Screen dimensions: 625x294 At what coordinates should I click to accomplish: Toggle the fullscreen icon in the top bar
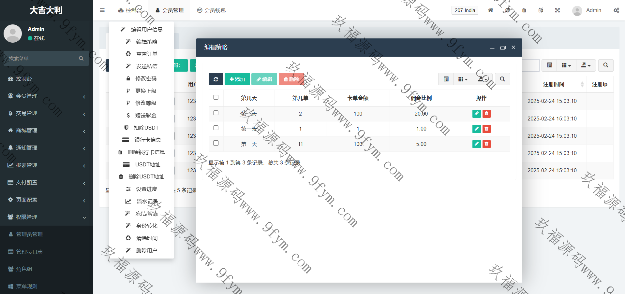point(557,10)
